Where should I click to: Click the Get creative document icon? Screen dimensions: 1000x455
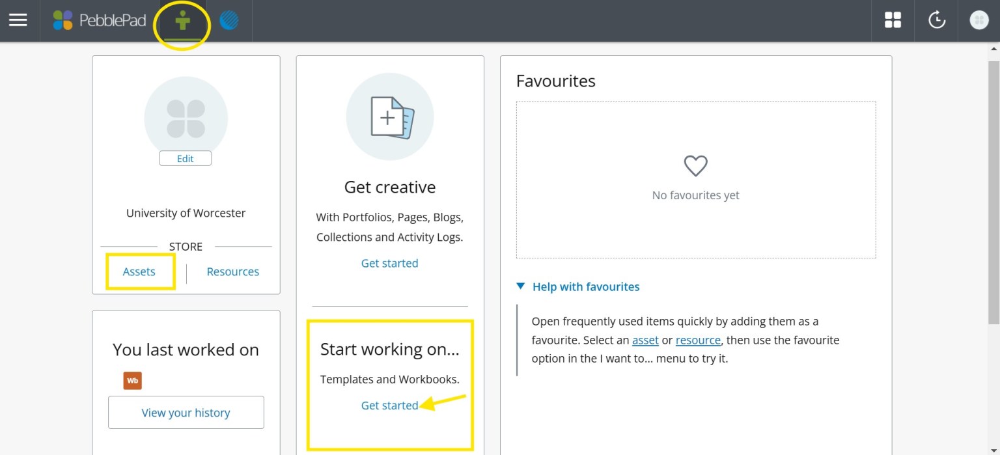click(x=389, y=117)
